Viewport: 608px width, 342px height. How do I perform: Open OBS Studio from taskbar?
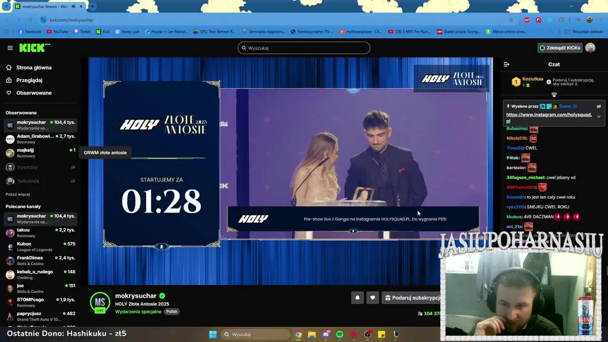pyautogui.click(x=368, y=334)
